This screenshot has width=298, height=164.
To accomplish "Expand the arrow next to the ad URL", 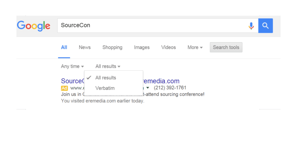I will tap(148, 88).
